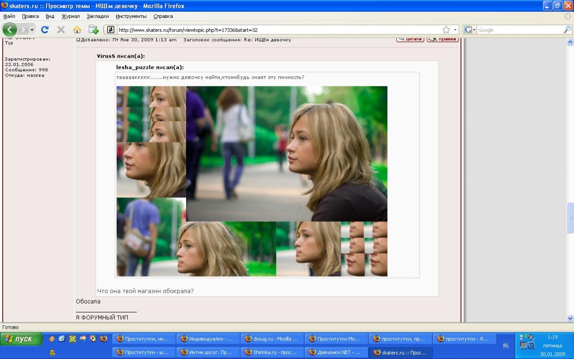
Task: Click the new tab plus icon
Action: (x=94, y=29)
